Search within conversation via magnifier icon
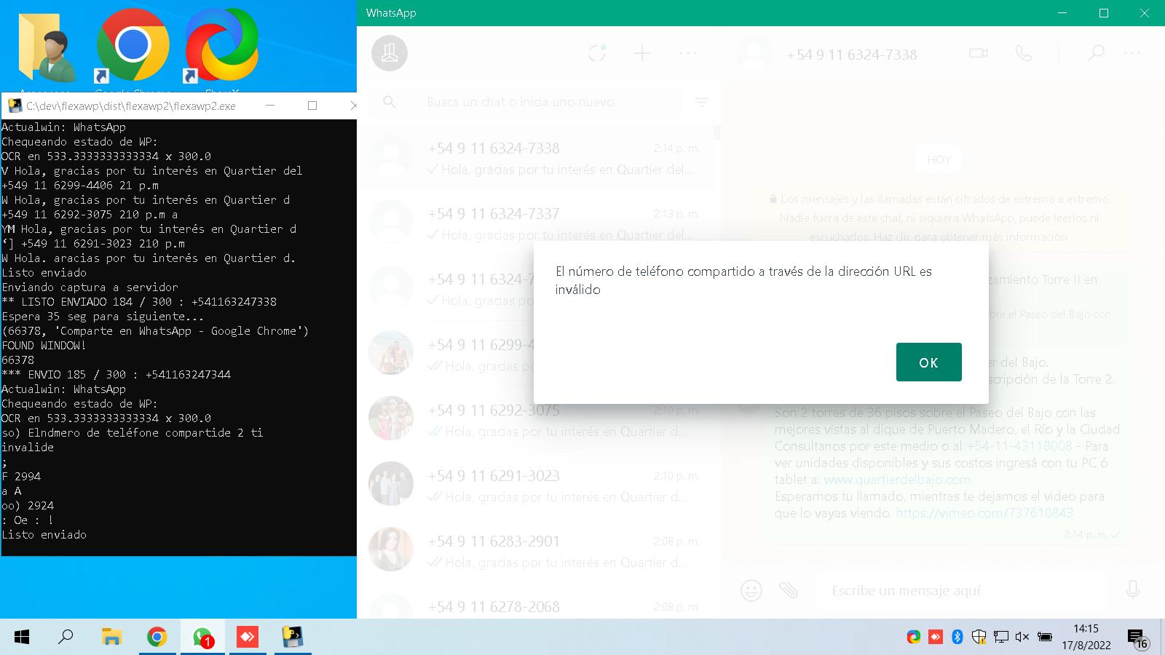This screenshot has height=655, width=1165. pos(1095,53)
